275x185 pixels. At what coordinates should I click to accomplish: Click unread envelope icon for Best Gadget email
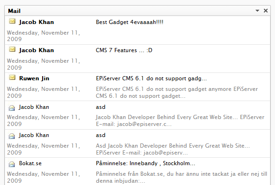[x=12, y=21]
